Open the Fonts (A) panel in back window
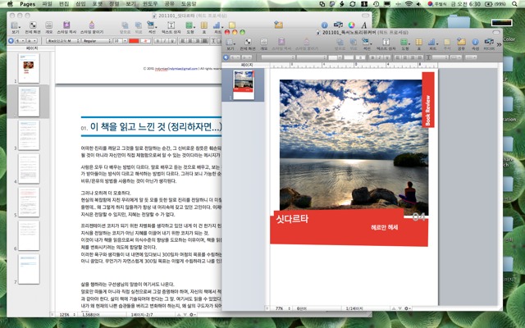525x328 pixels. pyautogui.click(x=364, y=25)
